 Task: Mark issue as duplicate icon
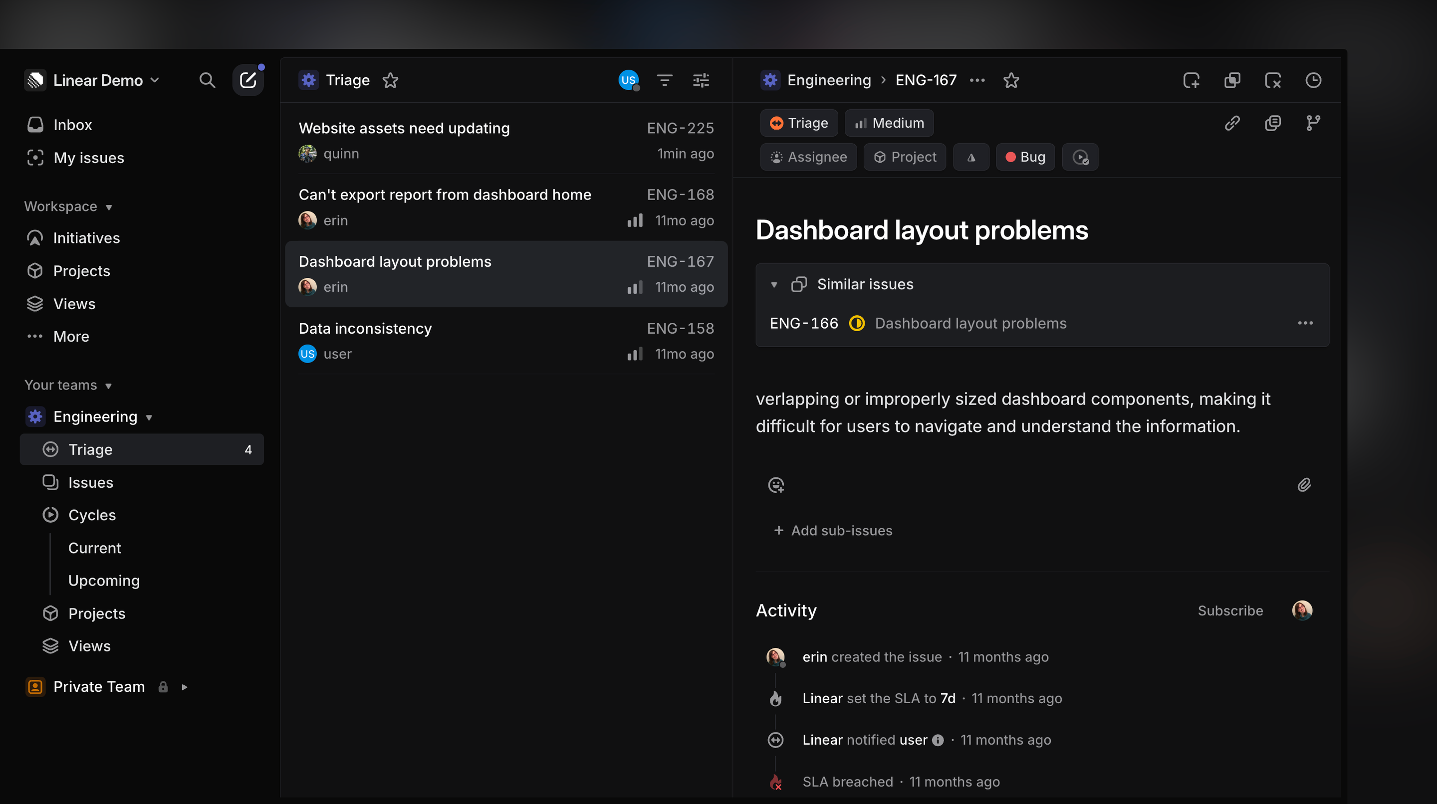click(x=1232, y=80)
